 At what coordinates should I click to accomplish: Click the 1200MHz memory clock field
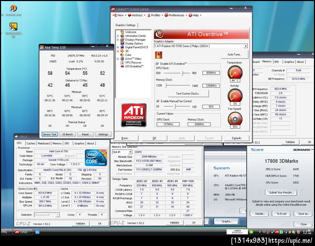coord(211,86)
